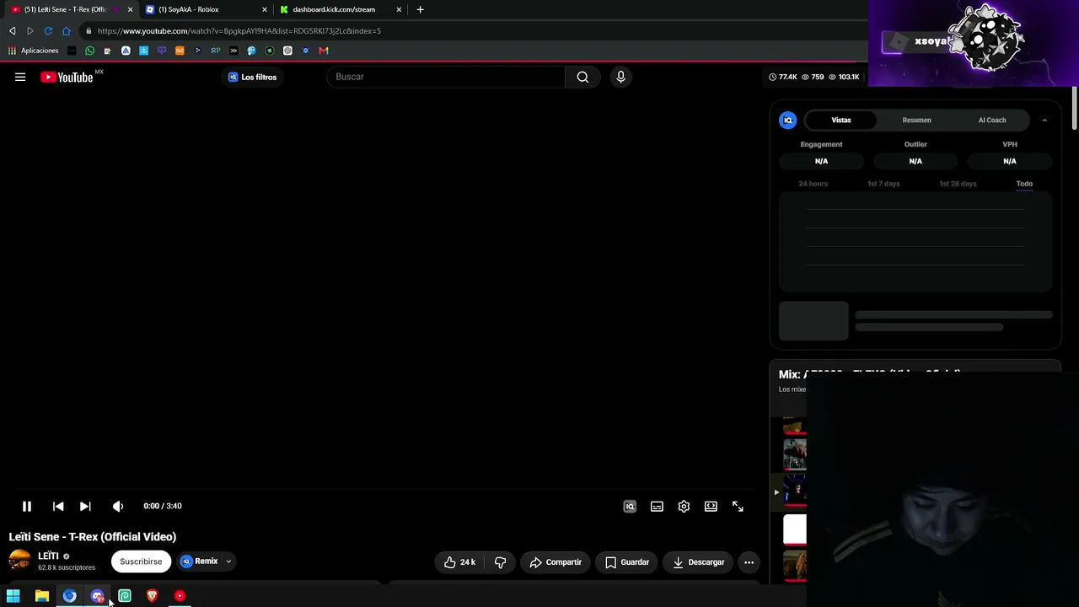Image resolution: width=1079 pixels, height=607 pixels.
Task: Close the SoyAkA - Roblox tab
Action: pos(264,9)
